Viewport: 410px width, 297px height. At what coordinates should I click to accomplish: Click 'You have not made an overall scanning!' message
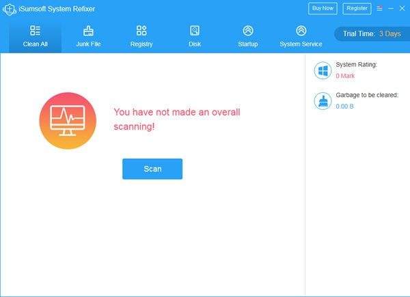coord(177,119)
